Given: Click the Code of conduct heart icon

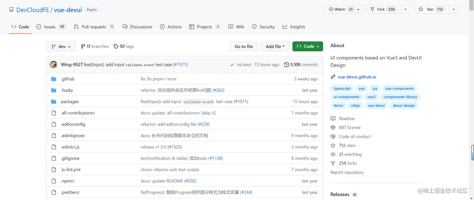Looking at the screenshot, I should 333,137.
